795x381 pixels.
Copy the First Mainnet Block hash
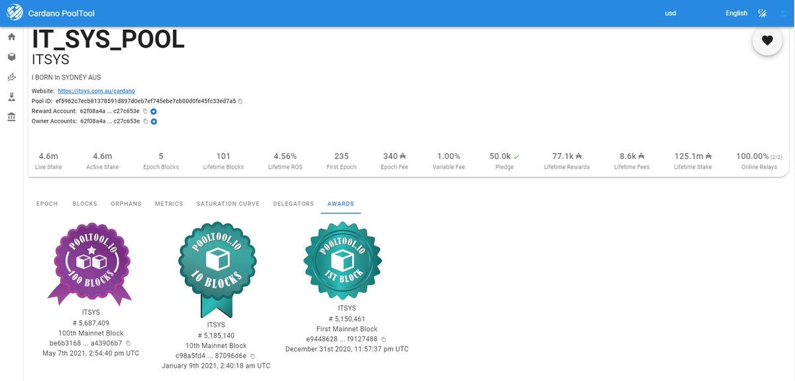[x=384, y=339]
